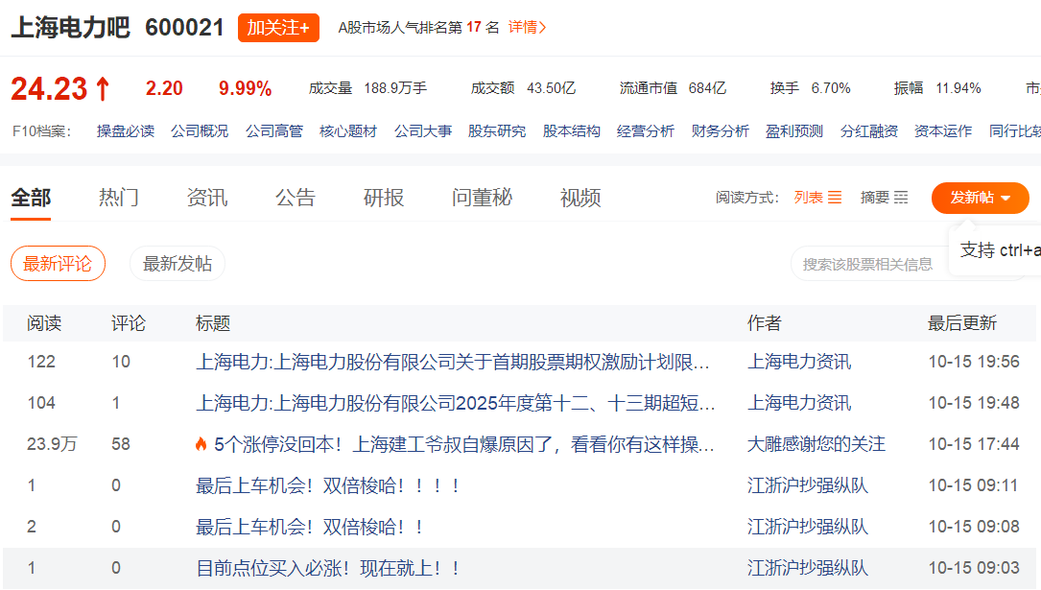Focus the 搜索该股票相关信息 search field
The width and height of the screenshot is (1041, 590).
point(868,264)
